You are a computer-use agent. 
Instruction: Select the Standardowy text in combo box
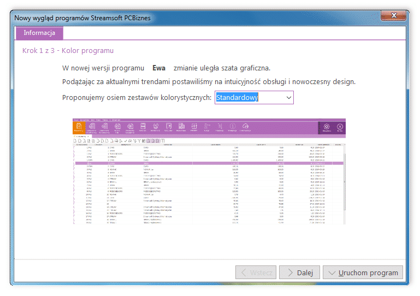tap(237, 98)
